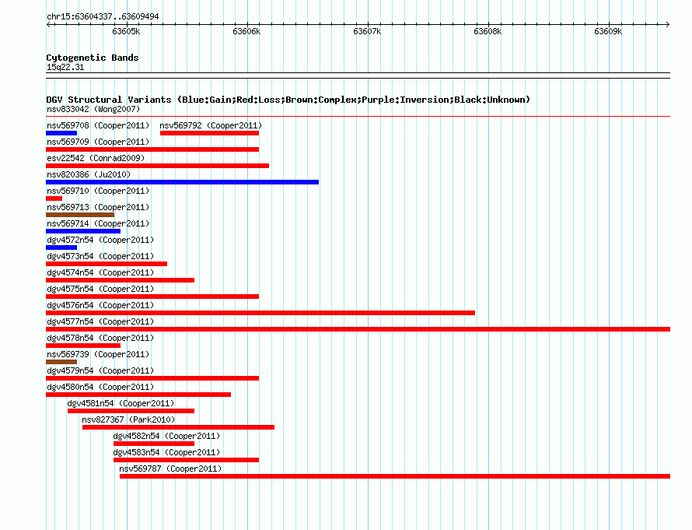Click the brown bar of nsv569739
The image size is (692, 530).
(x=61, y=362)
